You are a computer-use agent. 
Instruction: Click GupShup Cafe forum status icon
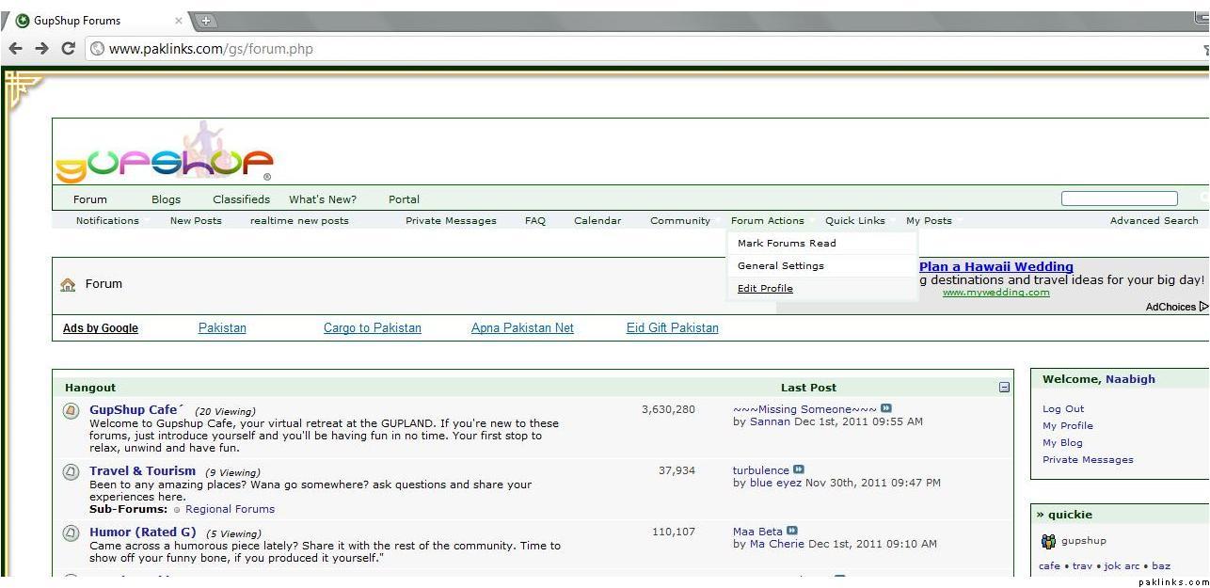pyautogui.click(x=71, y=411)
